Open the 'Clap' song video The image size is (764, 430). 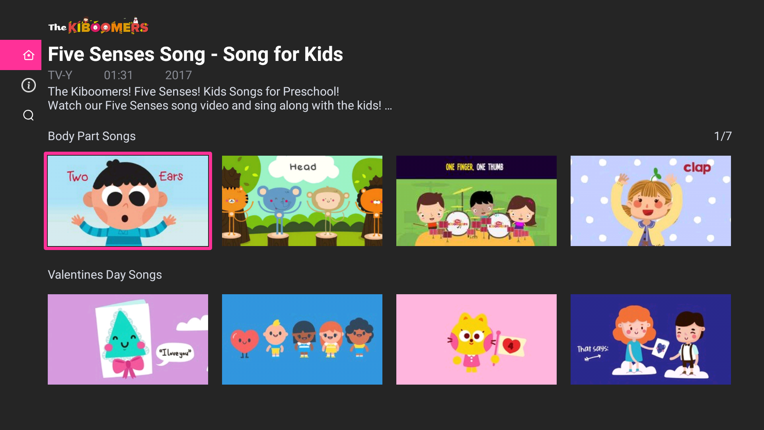coord(650,201)
